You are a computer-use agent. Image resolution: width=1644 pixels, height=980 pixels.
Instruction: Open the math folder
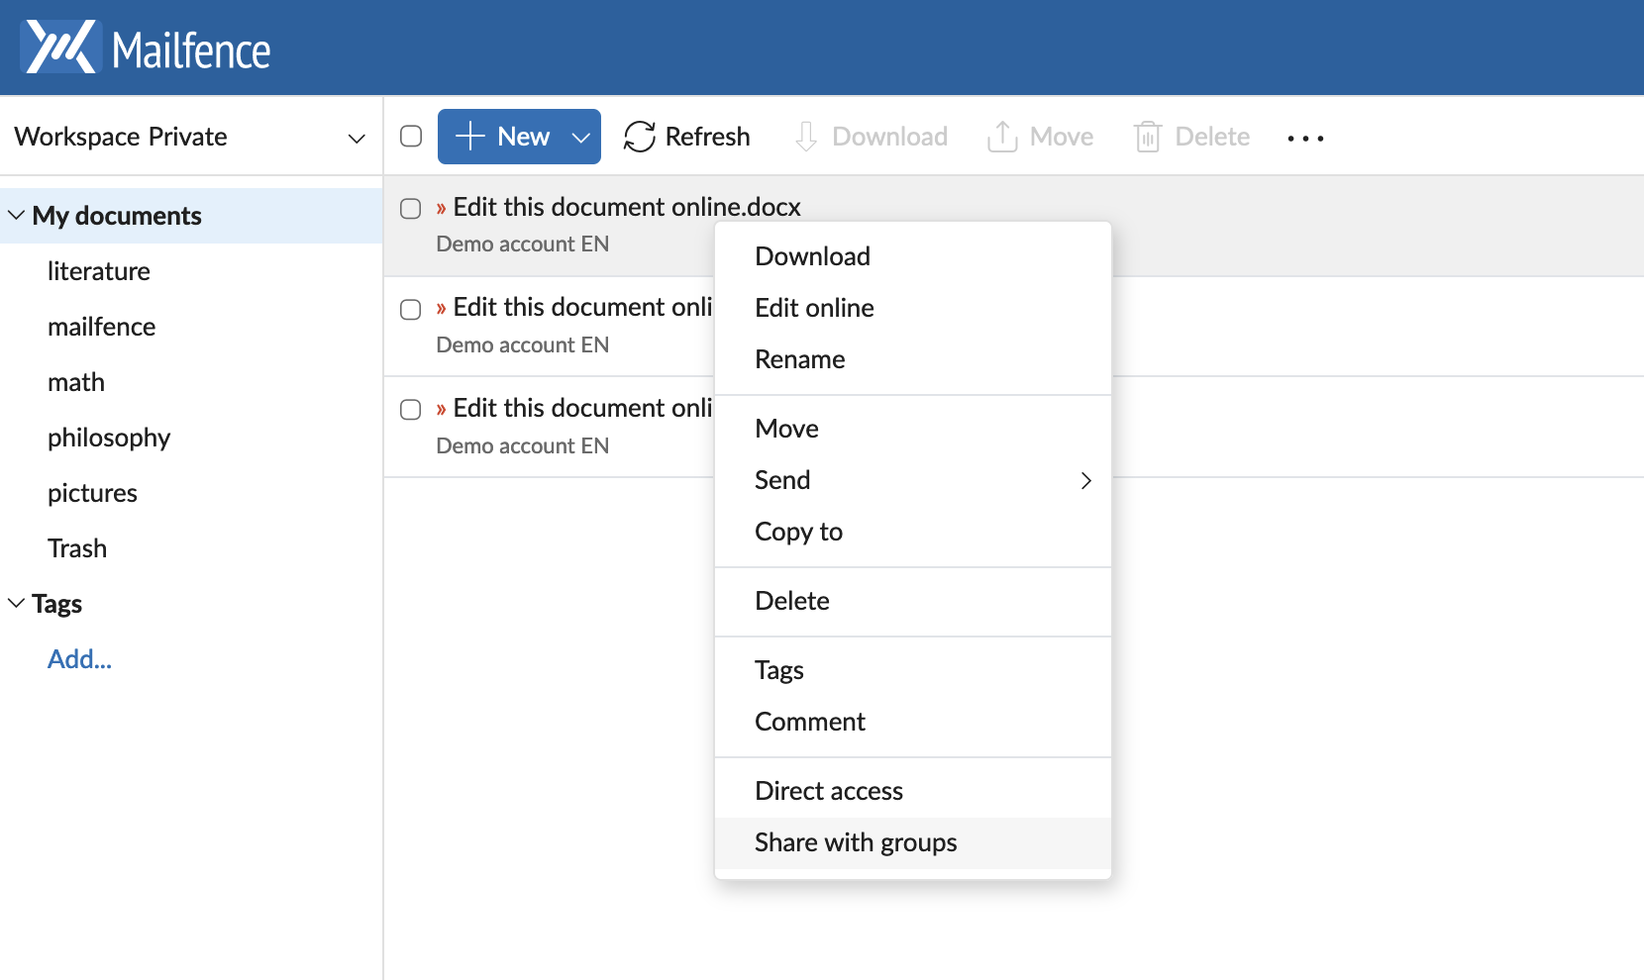point(76,382)
